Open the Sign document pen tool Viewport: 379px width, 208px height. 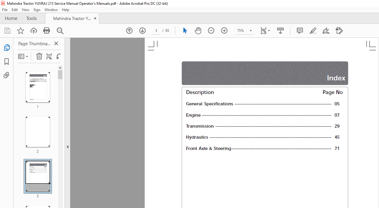[x=326, y=31]
